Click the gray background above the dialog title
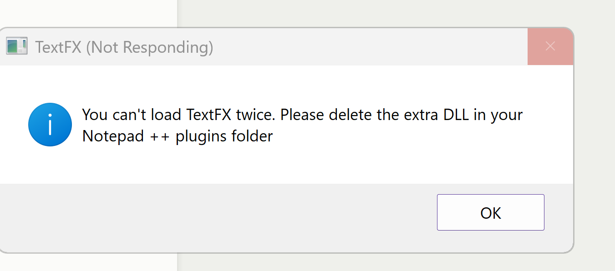This screenshot has width=615, height=271. pos(364,13)
